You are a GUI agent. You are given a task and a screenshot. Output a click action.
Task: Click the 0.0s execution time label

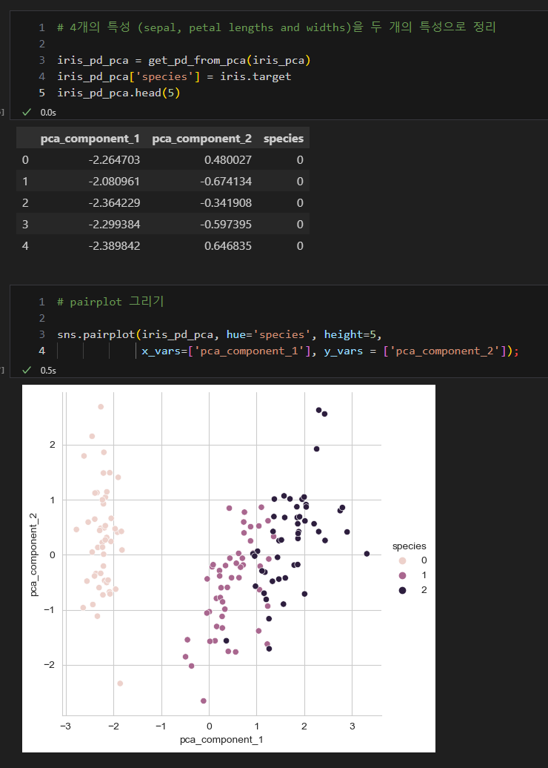[x=48, y=113]
